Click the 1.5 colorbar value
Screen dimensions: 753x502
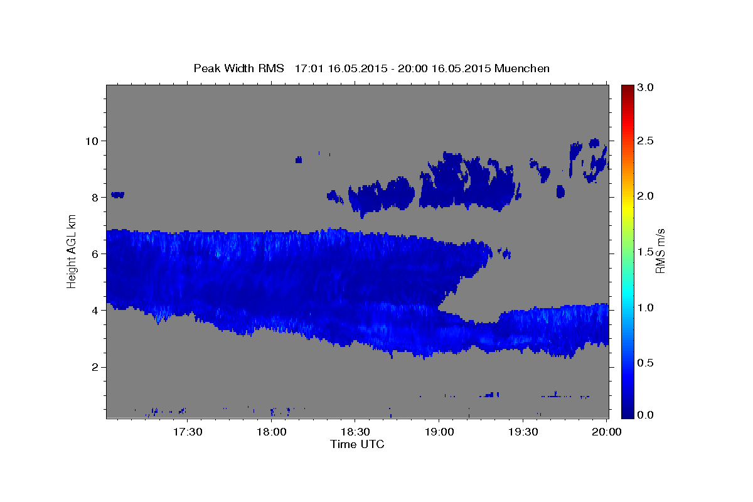tap(646, 252)
